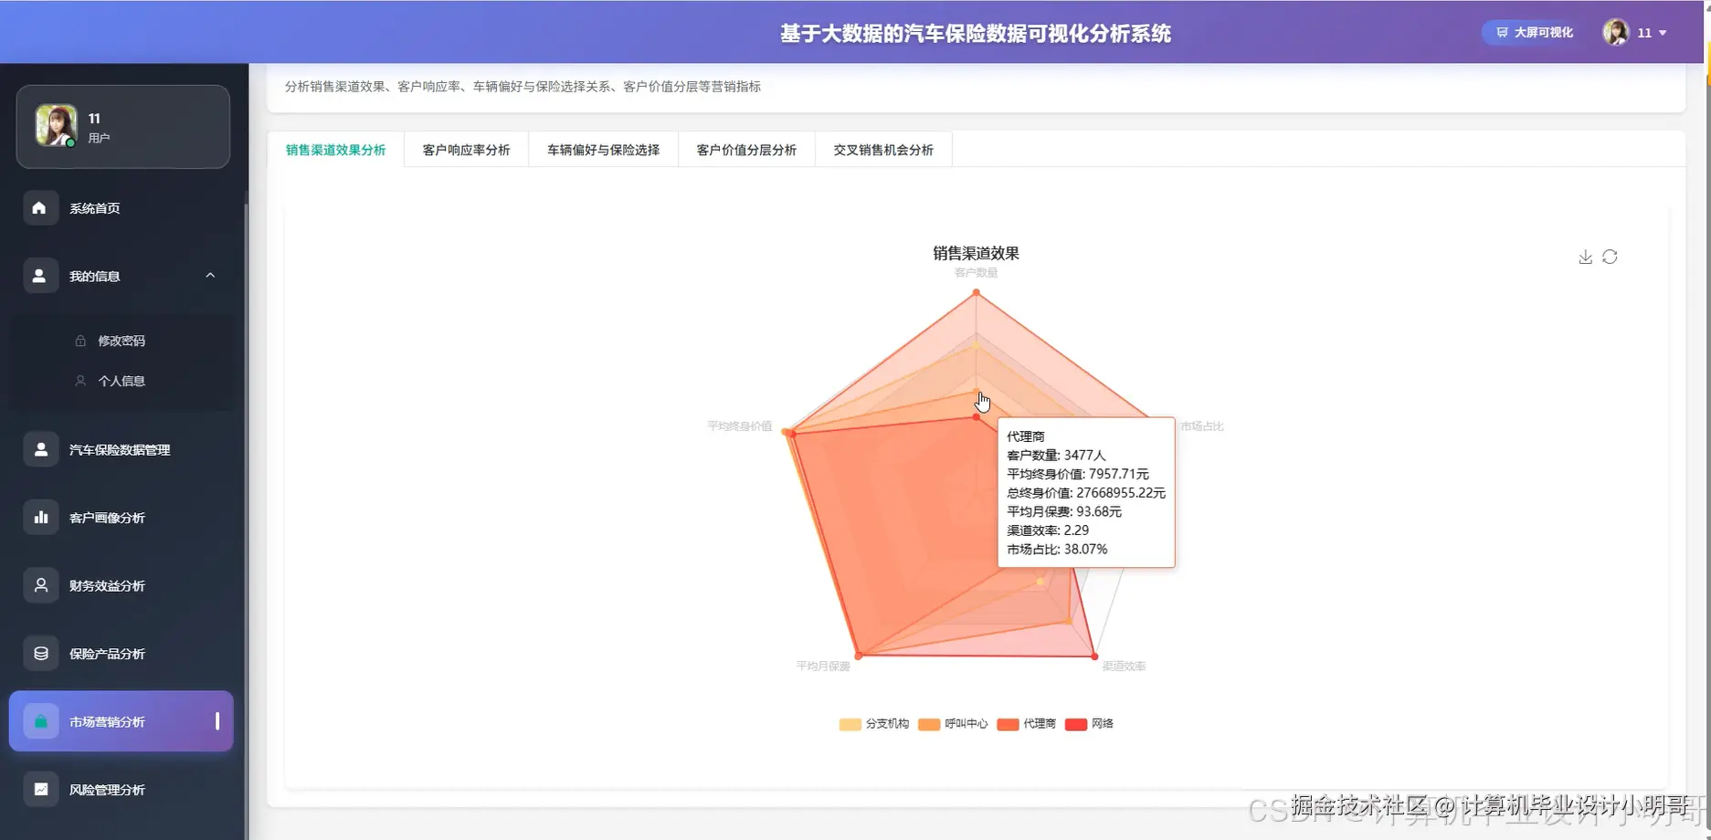
Task: Open the 保险产品分析 sidebar icon
Action: click(x=40, y=653)
